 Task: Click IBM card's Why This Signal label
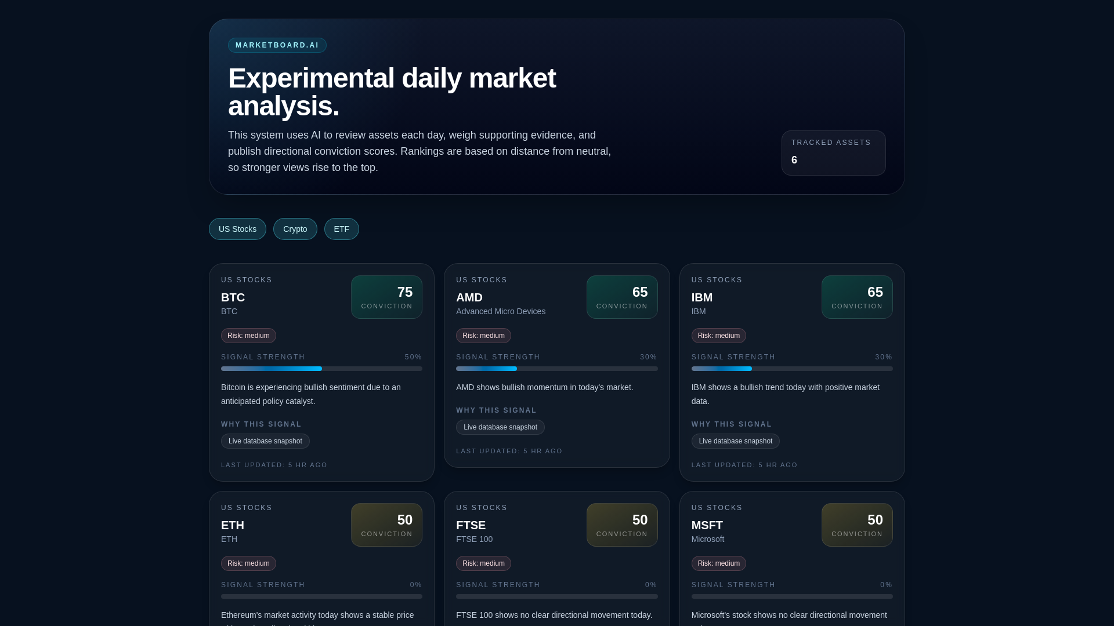(x=732, y=424)
